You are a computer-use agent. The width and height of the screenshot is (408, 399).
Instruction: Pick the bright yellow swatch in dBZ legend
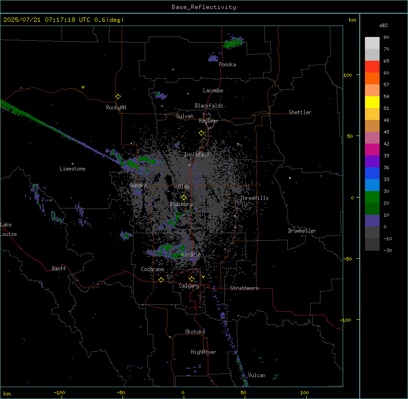[x=372, y=102]
